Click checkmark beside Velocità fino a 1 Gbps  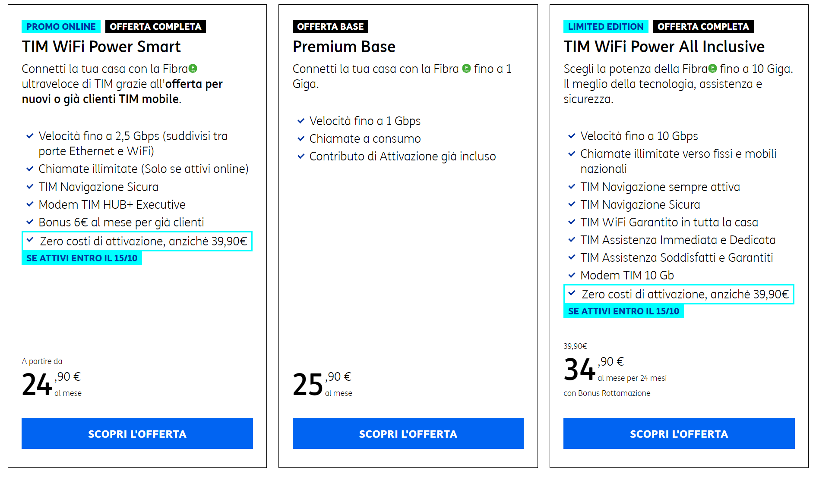301,121
